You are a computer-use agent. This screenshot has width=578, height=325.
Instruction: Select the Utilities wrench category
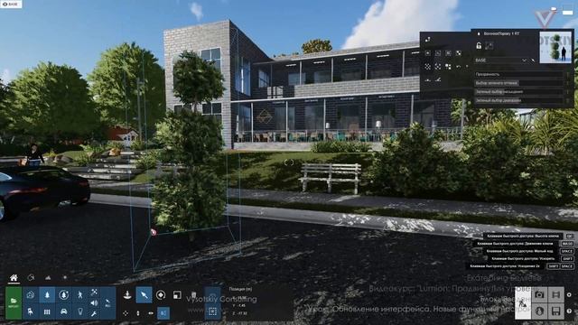94,313
